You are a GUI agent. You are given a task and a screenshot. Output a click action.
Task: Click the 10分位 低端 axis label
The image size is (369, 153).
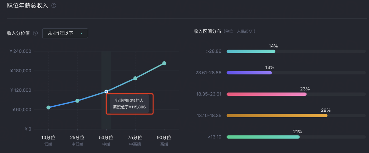(49, 141)
